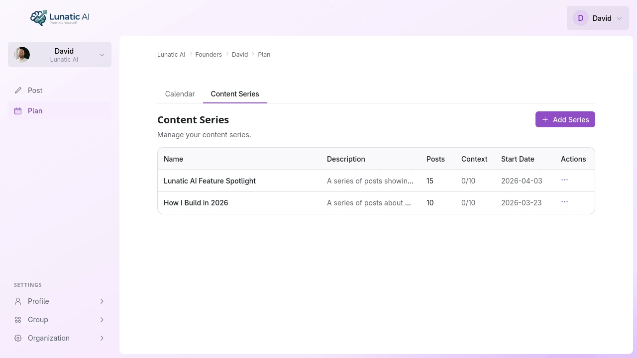Click the David breadcrumb link
Viewport: 637px width, 358px height.
pos(240,55)
